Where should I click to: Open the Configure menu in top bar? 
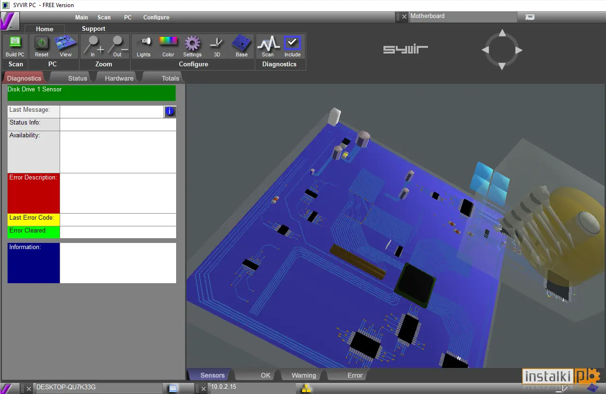pos(156,18)
